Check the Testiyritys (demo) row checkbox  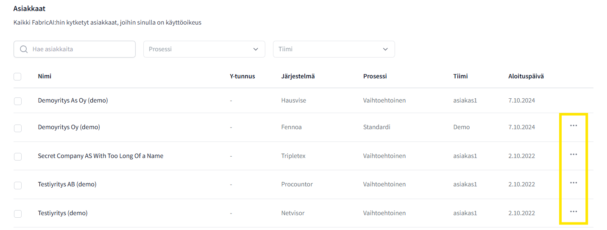click(18, 214)
